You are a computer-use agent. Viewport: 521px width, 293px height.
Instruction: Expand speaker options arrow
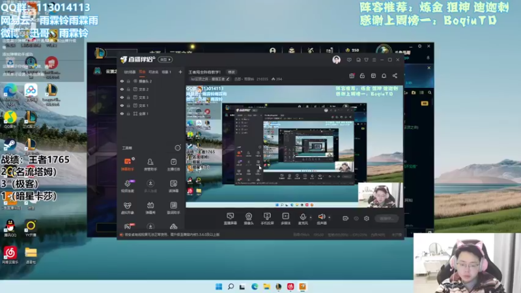tap(330, 217)
